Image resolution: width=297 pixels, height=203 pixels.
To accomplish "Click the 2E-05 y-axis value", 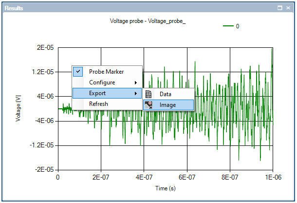I will tap(45, 47).
